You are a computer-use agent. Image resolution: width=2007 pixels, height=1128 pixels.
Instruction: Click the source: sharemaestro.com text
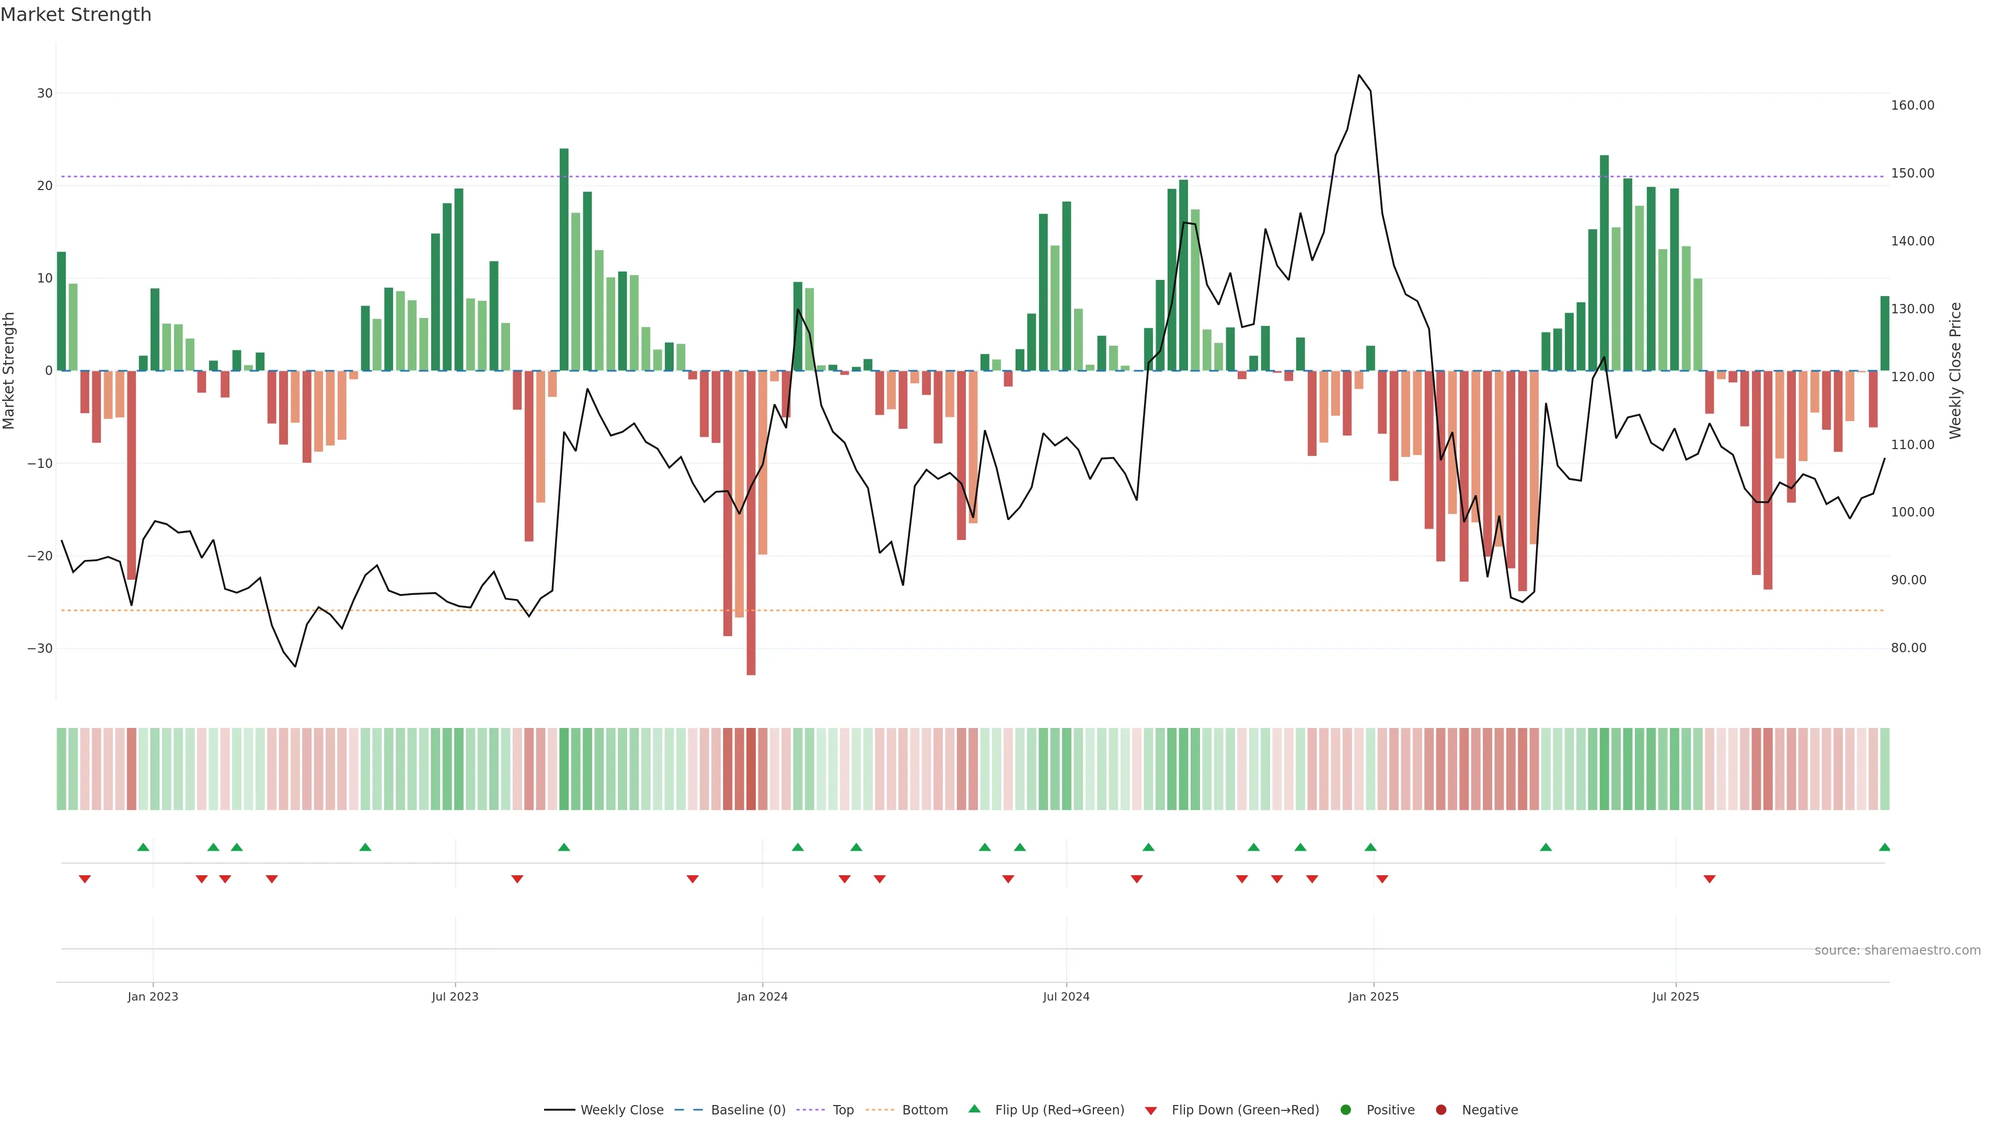coord(1897,950)
